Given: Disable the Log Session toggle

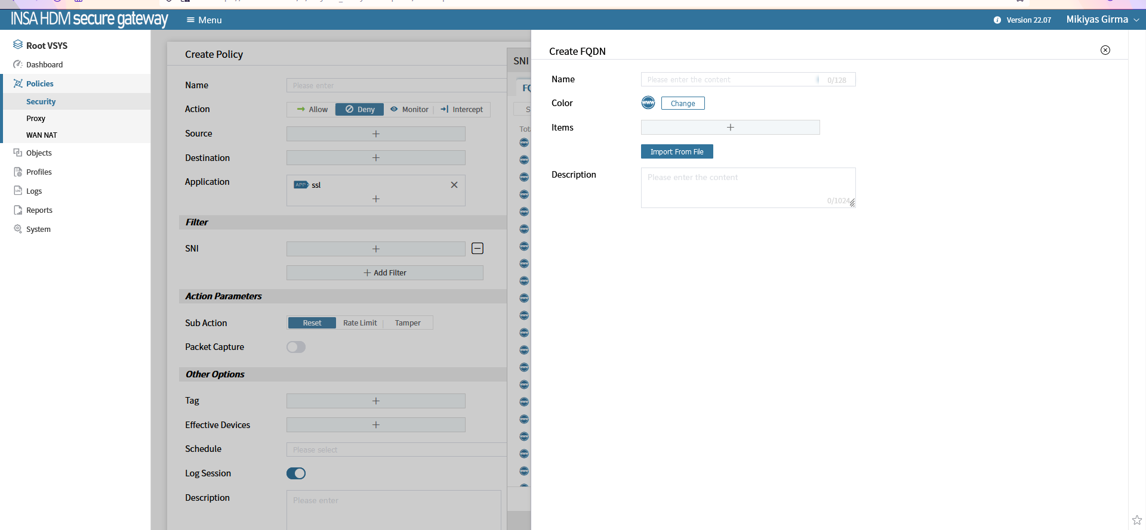Looking at the screenshot, I should [x=296, y=473].
